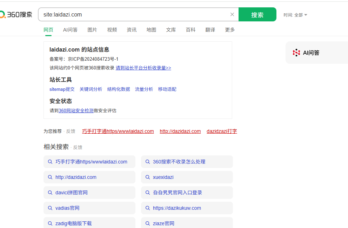
Task: Open AI问答 panel icon on the right
Action: click(x=296, y=53)
